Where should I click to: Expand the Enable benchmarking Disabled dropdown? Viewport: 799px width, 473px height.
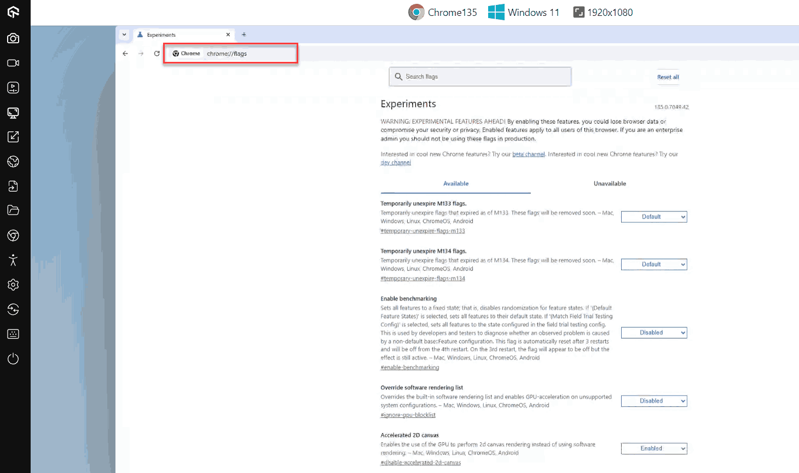tap(653, 333)
